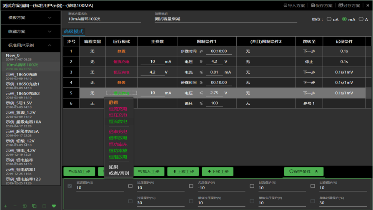Screen dimensions: 373x210
Task: Select the uA unit radio button
Action: [x=329, y=19]
